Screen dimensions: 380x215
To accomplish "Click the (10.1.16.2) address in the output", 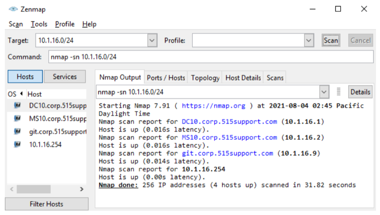I will (x=302, y=137).
